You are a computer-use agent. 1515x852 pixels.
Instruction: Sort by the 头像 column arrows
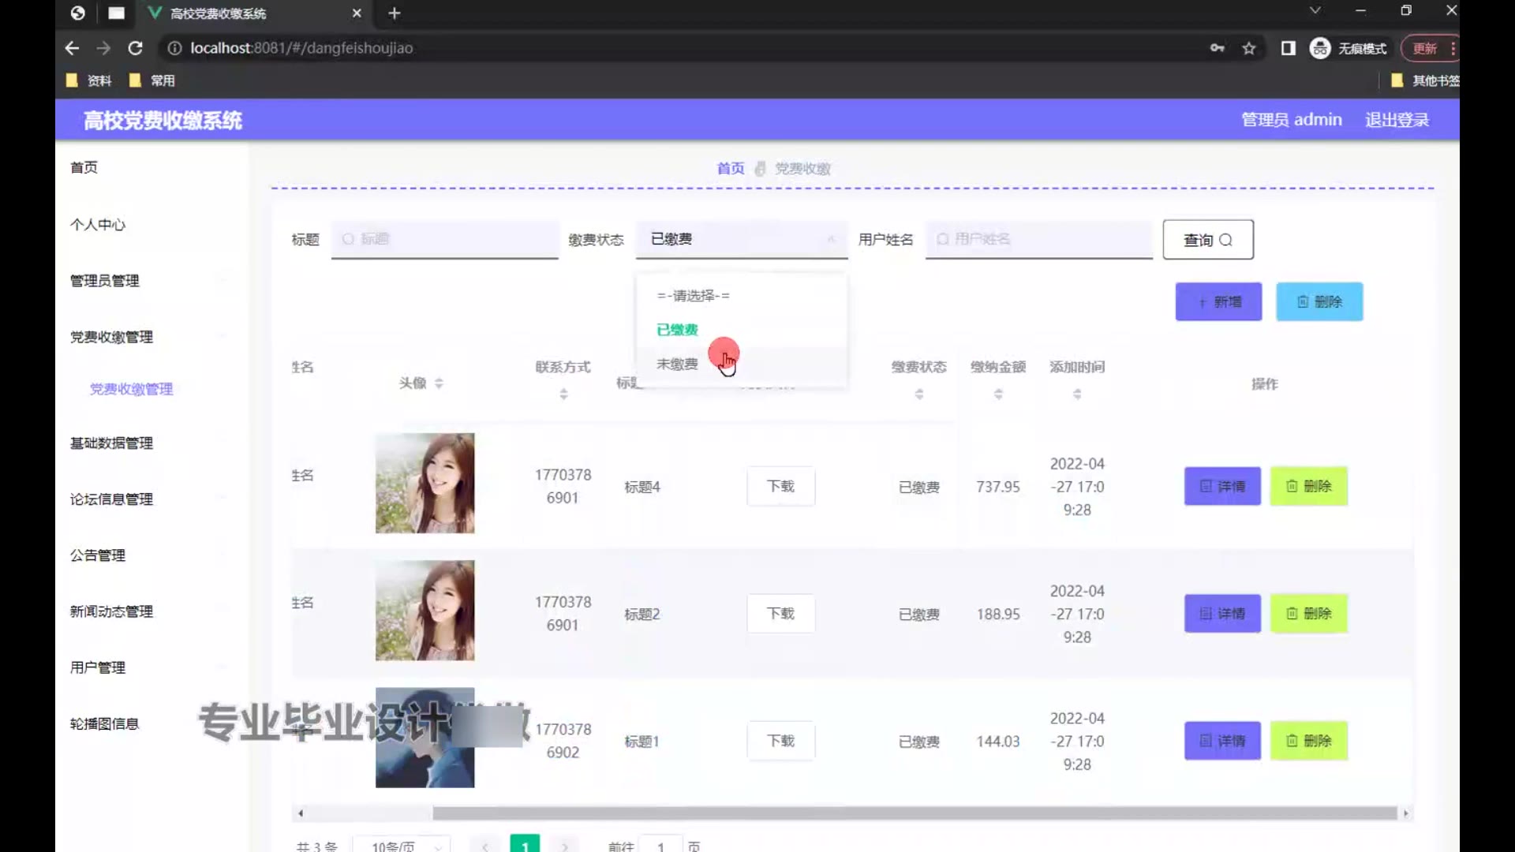tap(439, 383)
